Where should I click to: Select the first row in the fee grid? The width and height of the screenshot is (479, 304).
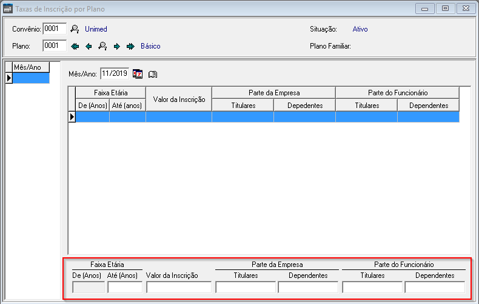point(267,117)
